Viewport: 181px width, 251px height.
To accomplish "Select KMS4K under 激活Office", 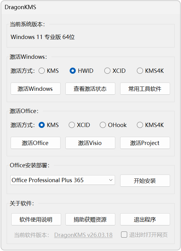I will tap(140, 125).
